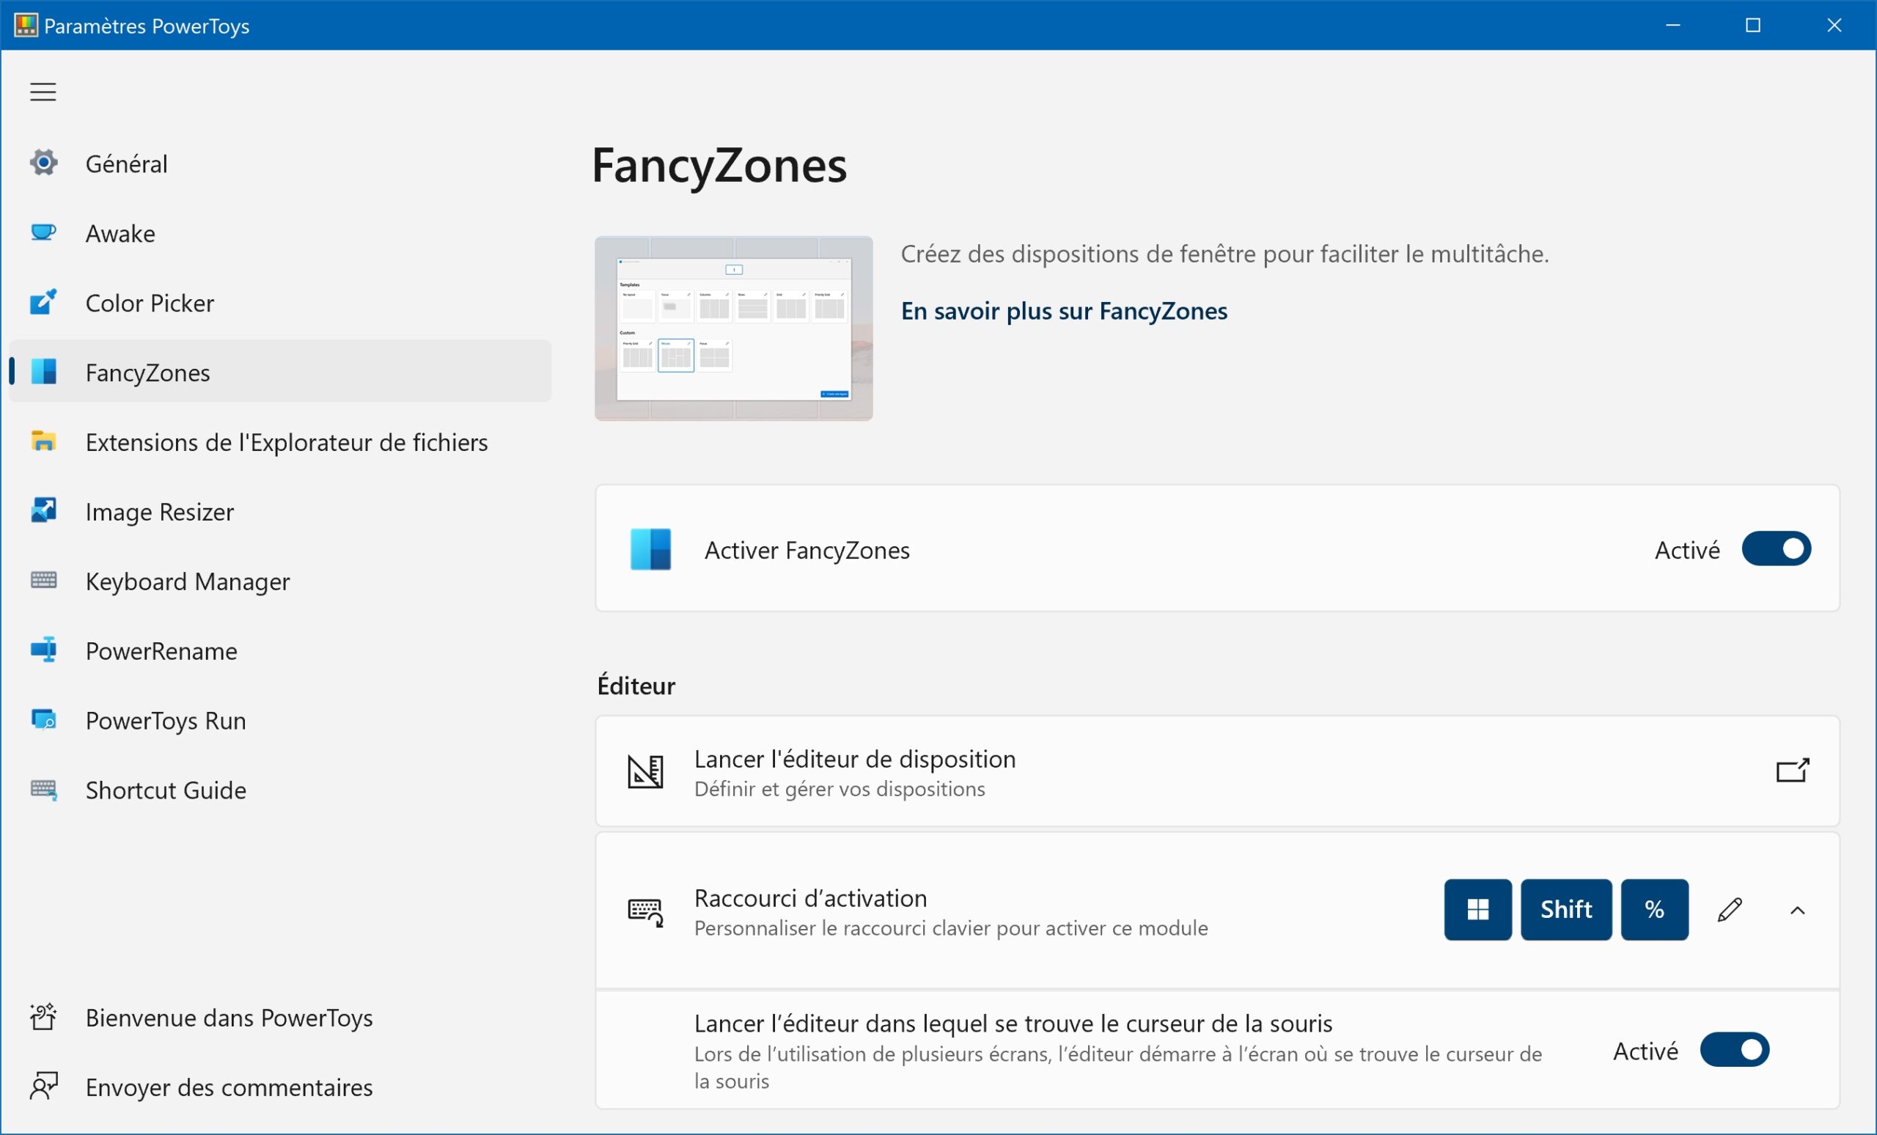Click the PowerRename icon
Viewport: 1877px width, 1135px height.
(x=43, y=650)
